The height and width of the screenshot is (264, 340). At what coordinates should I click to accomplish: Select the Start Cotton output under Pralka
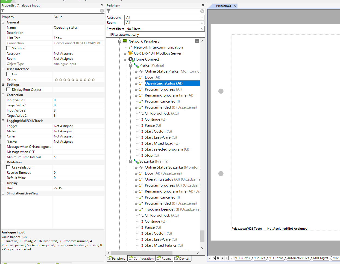click(155, 131)
